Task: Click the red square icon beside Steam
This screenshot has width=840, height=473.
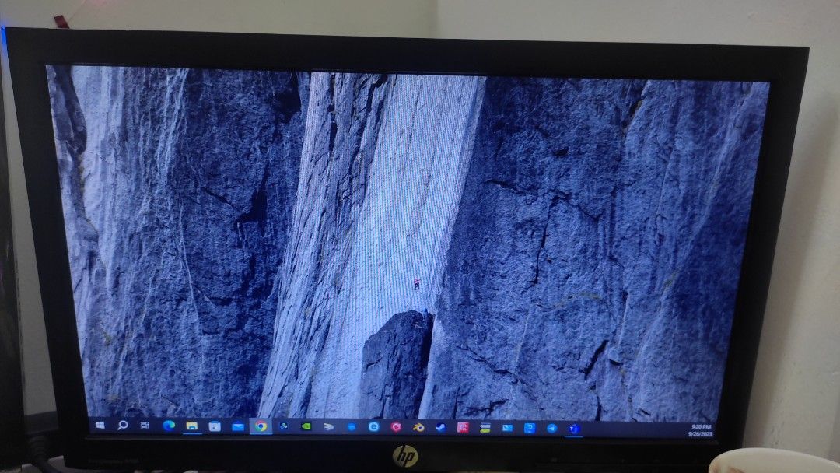Action: tap(463, 427)
